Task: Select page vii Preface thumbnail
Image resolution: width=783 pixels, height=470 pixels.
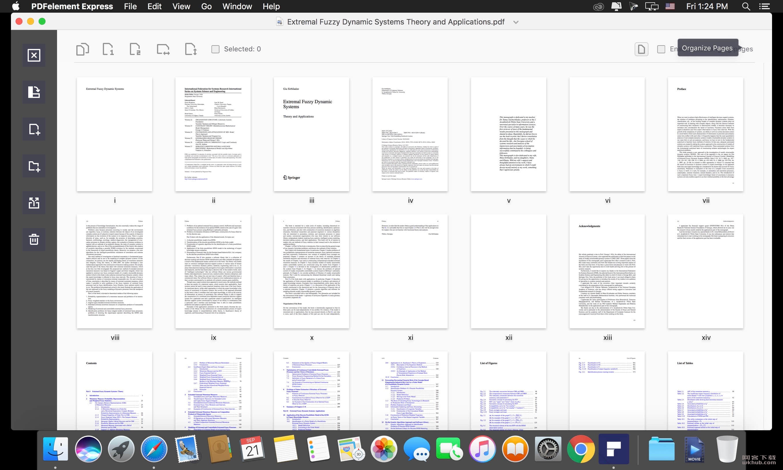Action: click(x=706, y=134)
